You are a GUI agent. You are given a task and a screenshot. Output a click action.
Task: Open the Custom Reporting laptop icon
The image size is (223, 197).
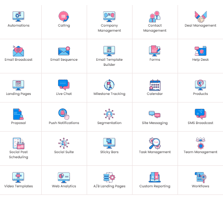[154, 177]
